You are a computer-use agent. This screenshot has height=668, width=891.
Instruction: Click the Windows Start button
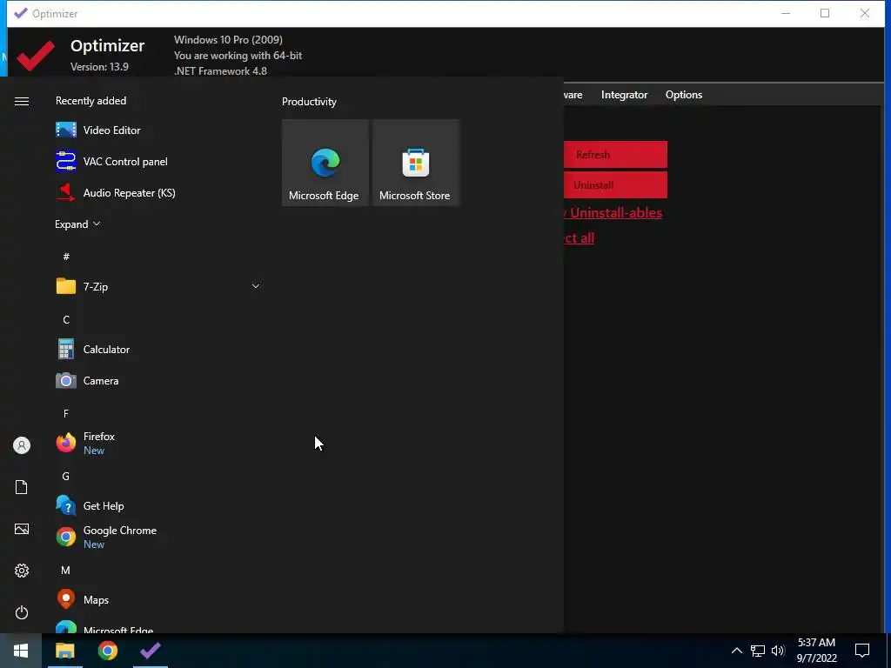point(21,651)
